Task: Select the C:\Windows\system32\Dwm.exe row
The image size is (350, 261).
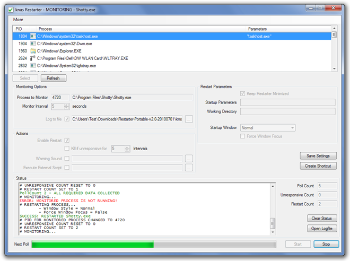Action: click(x=172, y=43)
